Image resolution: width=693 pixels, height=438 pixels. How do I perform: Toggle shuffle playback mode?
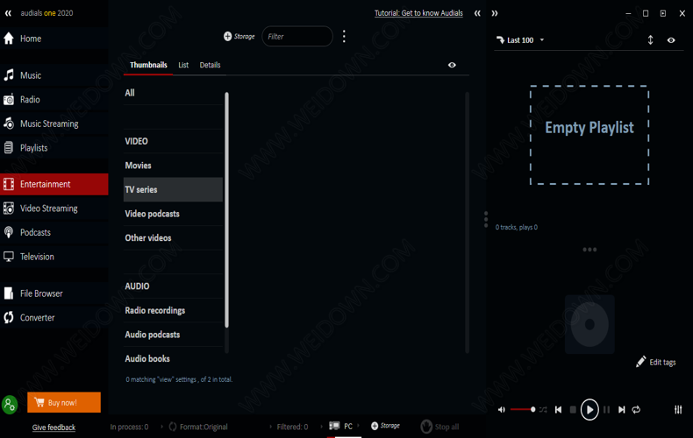coord(543,409)
